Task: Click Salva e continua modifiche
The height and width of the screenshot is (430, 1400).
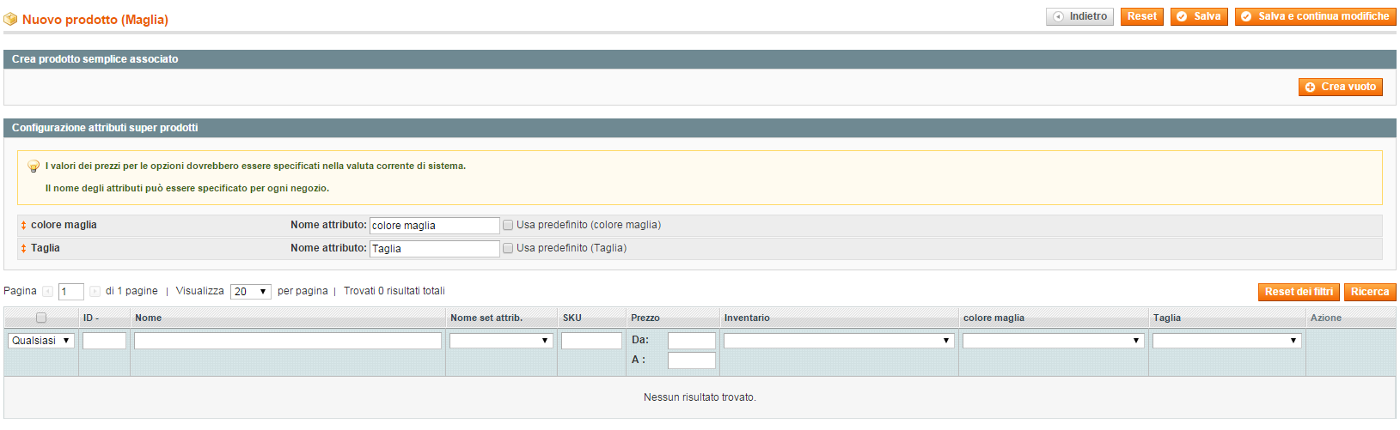Action: click(1315, 16)
